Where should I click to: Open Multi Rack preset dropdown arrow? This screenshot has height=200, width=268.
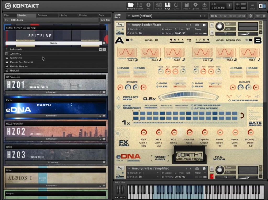[x=129, y=16]
